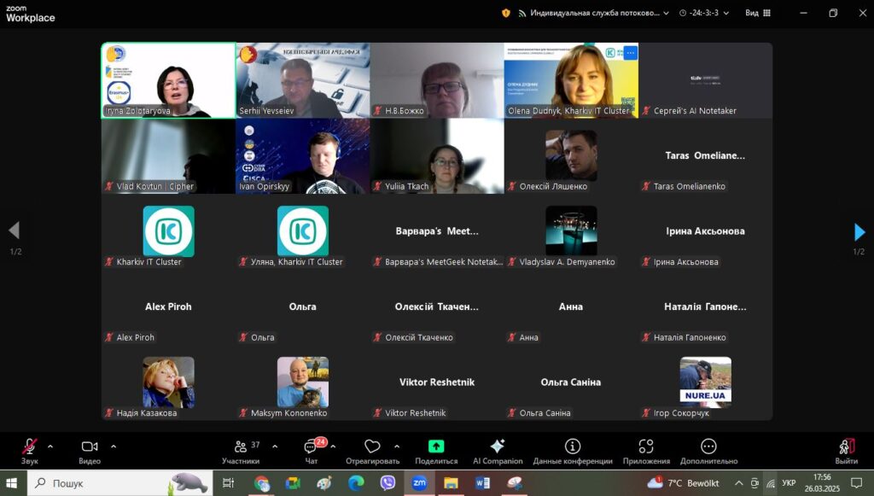Click the Vlad Kovtun | Cipher label
This screenshot has height=496, width=874.
click(x=155, y=186)
